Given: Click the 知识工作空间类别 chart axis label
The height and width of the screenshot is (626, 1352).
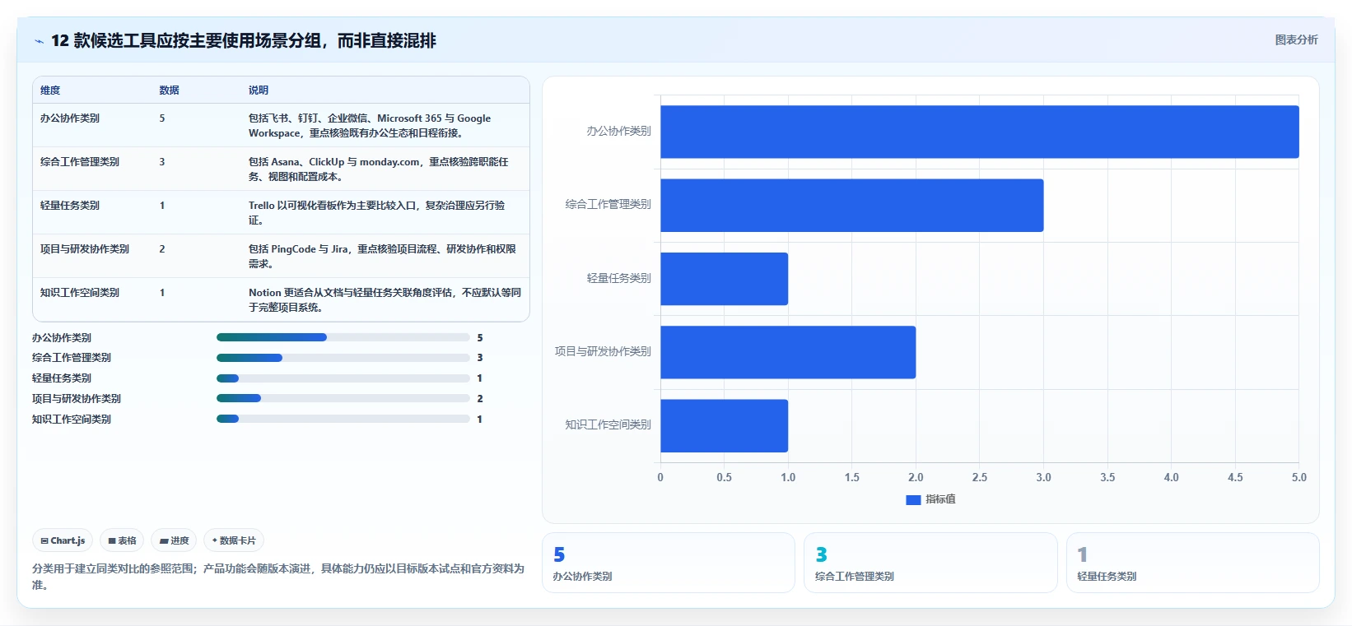Looking at the screenshot, I should point(608,424).
